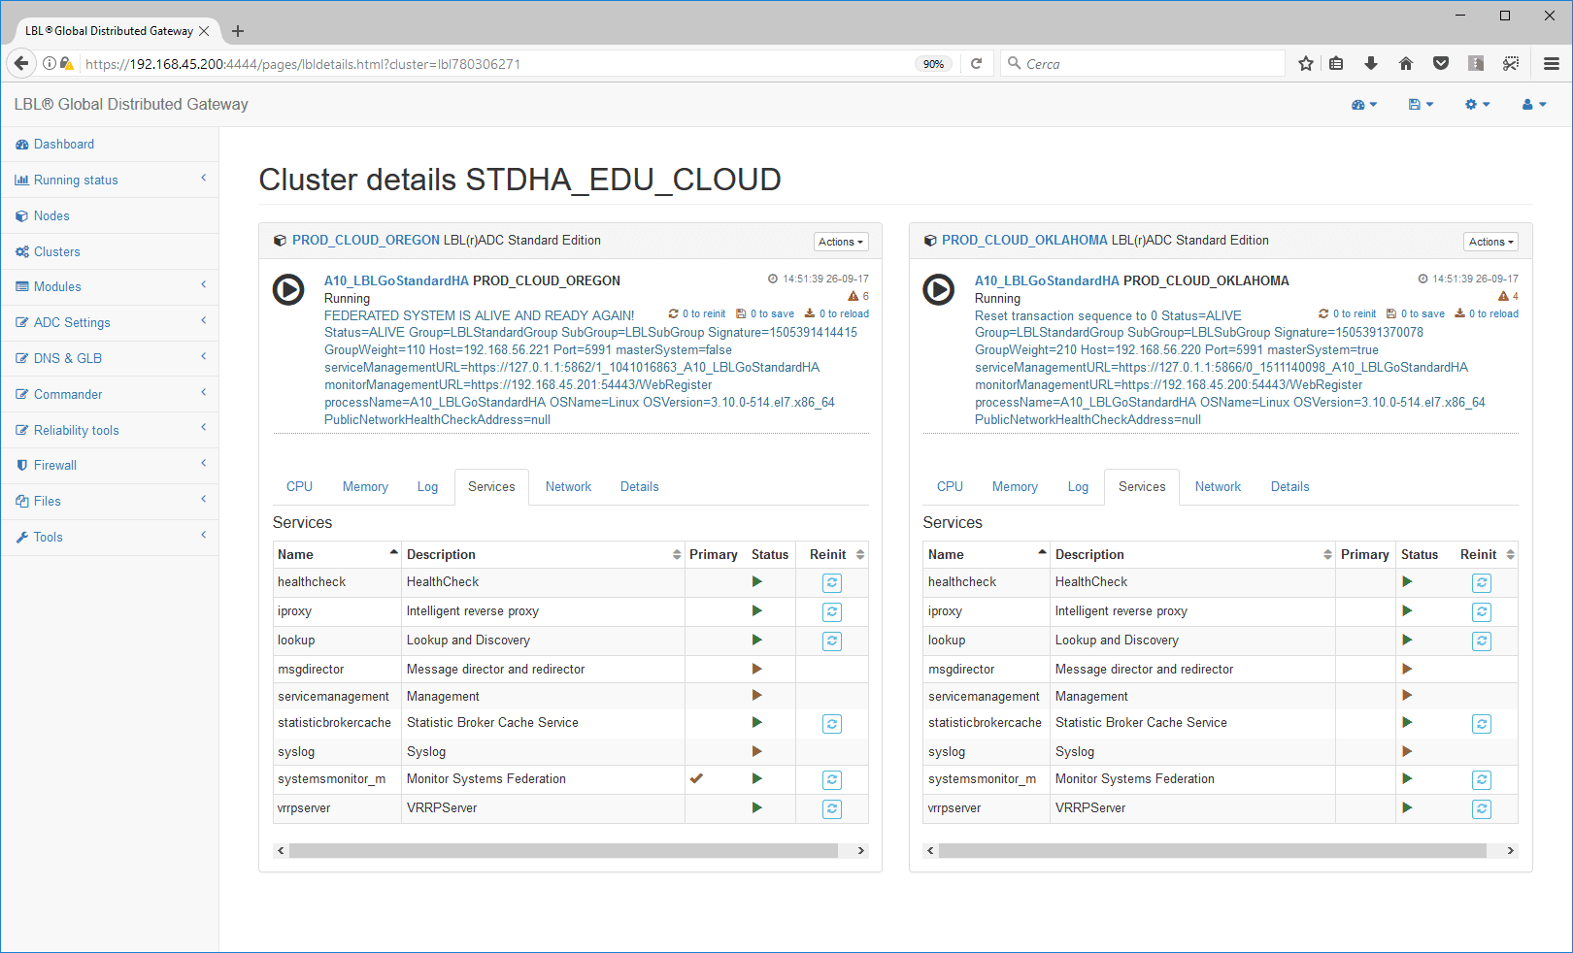1573x953 pixels.
Task: Open Actions dropdown for PROD_CLOUD_OKLAHOMA
Action: point(1490,242)
